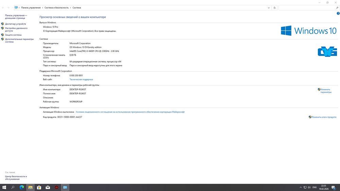Click product ID '00331-10000-00001-AA237'
This screenshot has width=340, height=191.
click(x=70, y=117)
